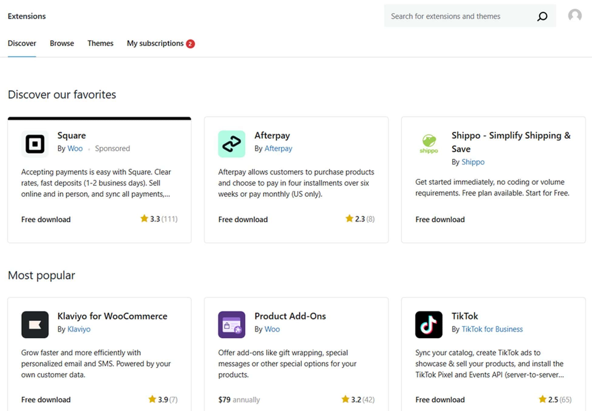The width and height of the screenshot is (592, 411).
Task: Select the Discover tab
Action: [22, 43]
